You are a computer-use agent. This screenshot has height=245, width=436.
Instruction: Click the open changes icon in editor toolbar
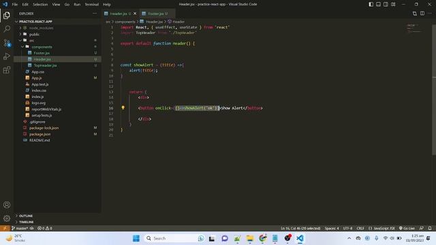pyautogui.click(x=415, y=14)
